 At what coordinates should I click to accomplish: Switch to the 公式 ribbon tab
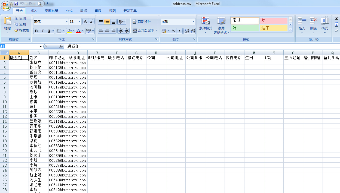click(x=69, y=11)
